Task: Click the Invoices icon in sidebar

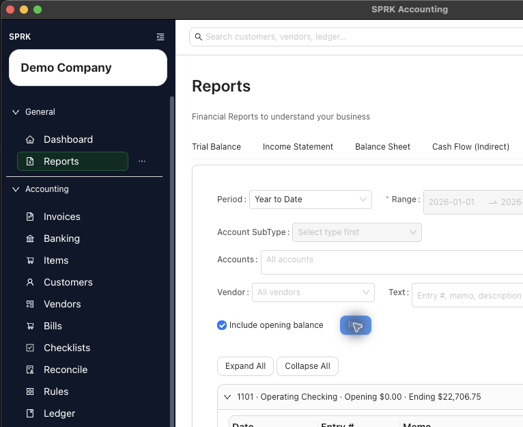Action: [x=30, y=217]
